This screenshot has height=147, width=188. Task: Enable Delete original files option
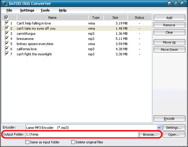(x=73, y=142)
